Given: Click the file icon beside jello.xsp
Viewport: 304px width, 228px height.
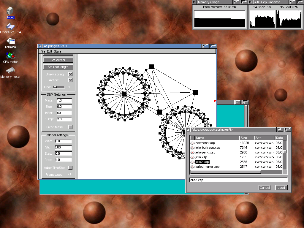Looking at the screenshot, I should coord(192,157).
